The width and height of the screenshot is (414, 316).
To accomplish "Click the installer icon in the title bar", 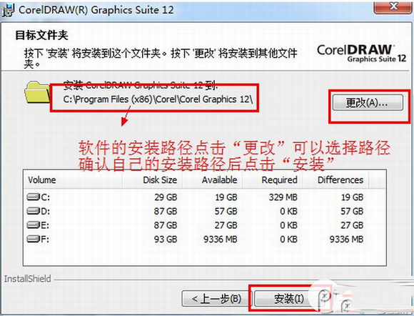I will [8, 10].
